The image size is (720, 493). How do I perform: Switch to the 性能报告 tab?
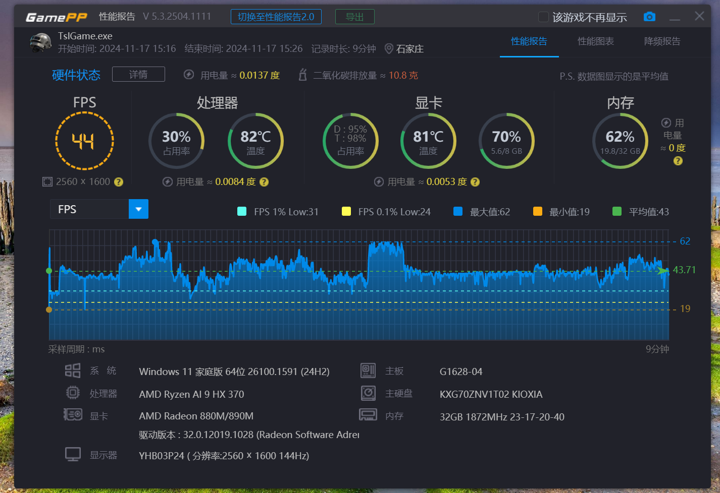coord(529,41)
